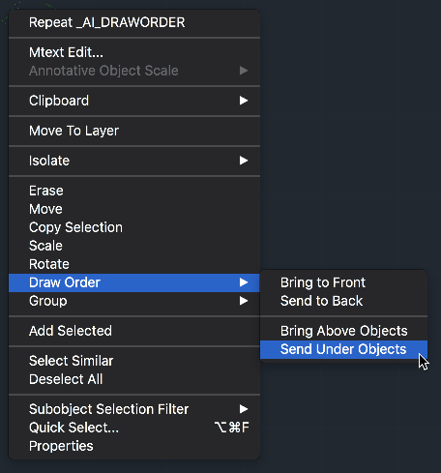This screenshot has width=441, height=473.
Task: Click Add Selected option
Action: 134,331
